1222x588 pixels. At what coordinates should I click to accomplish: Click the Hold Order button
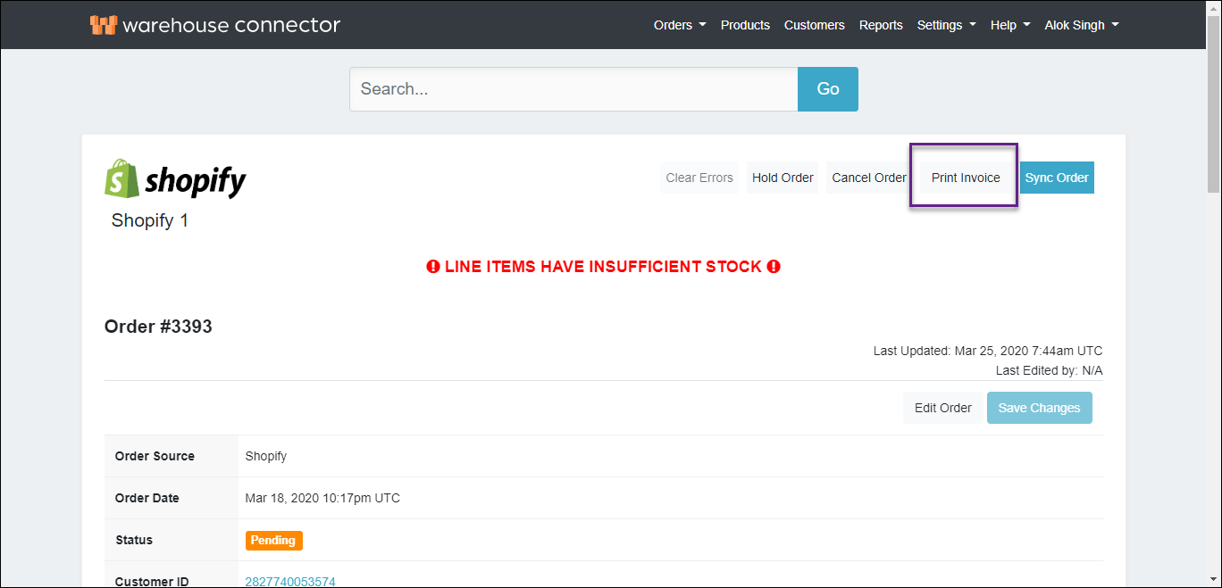pyautogui.click(x=783, y=178)
